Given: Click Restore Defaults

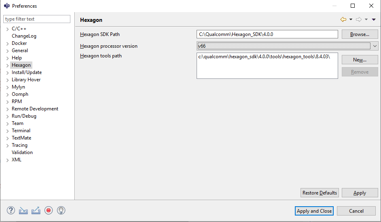Looking at the screenshot, I should point(320,193).
